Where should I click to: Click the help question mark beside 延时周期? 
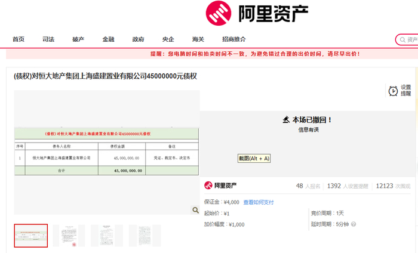click(354, 224)
